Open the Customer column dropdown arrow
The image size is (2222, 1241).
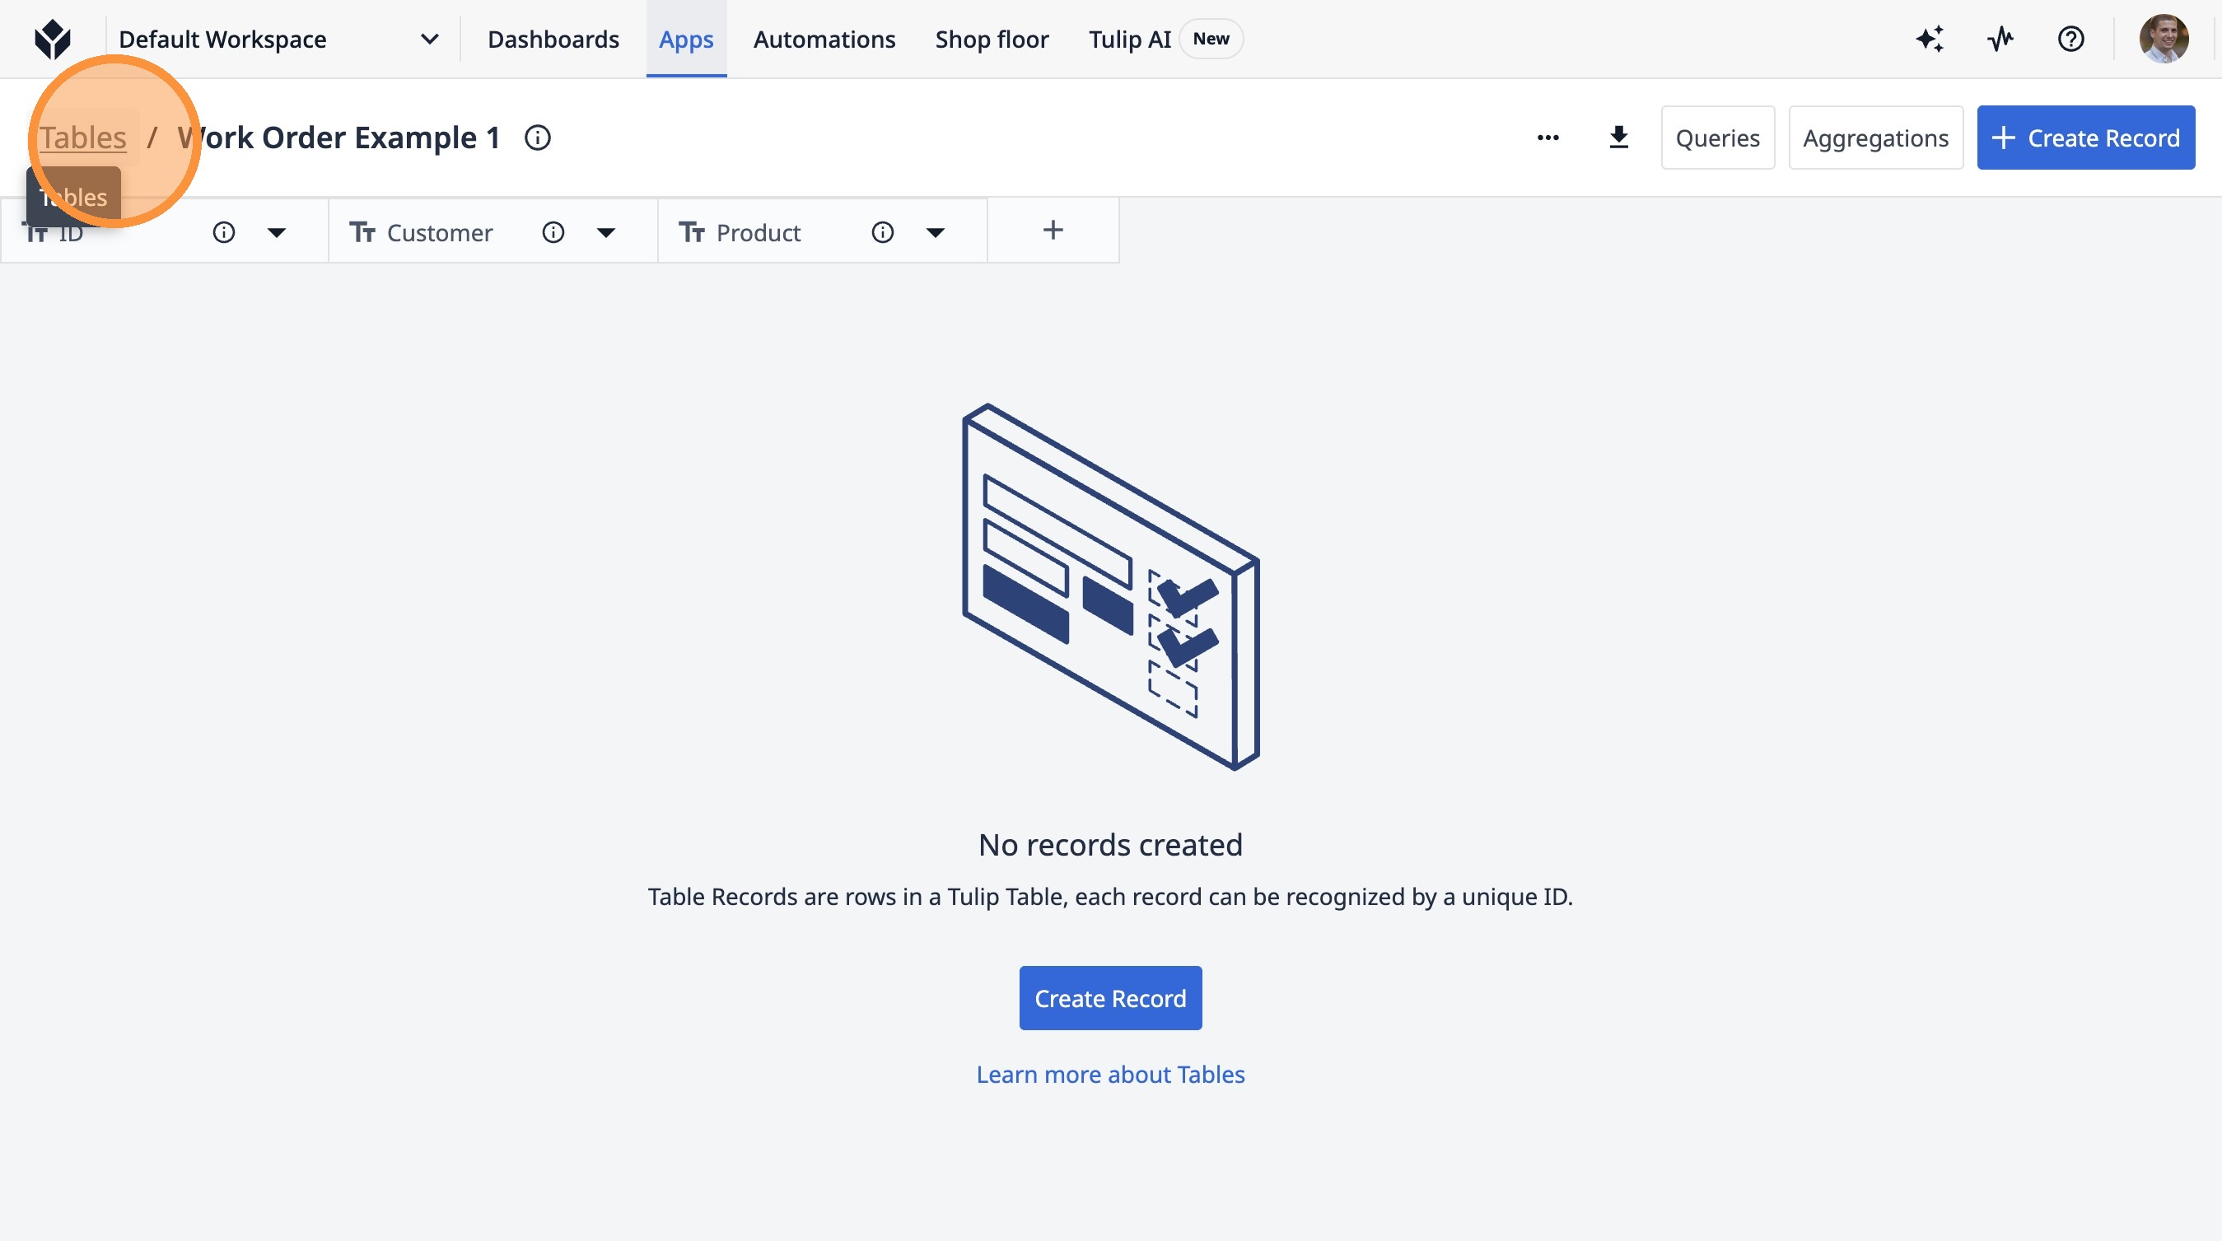tap(605, 233)
